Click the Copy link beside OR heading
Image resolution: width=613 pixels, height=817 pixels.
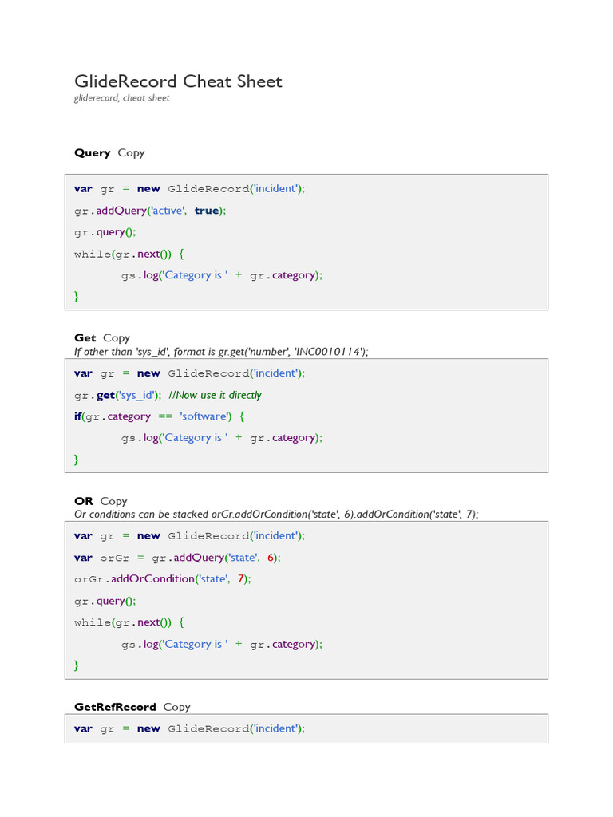coord(113,501)
